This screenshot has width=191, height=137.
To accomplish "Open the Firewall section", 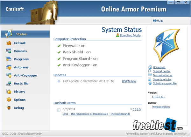I will 20,43.
